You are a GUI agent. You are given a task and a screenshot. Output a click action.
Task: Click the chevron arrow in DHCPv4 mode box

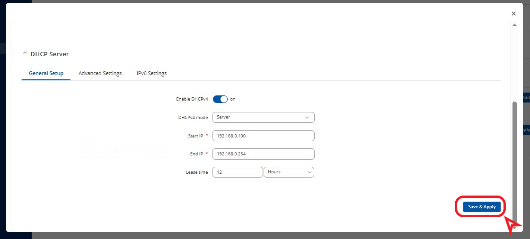click(x=307, y=117)
